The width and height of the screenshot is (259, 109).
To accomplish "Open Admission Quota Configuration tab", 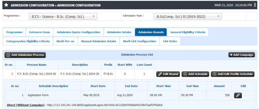I will pyautogui.click(x=78, y=32).
